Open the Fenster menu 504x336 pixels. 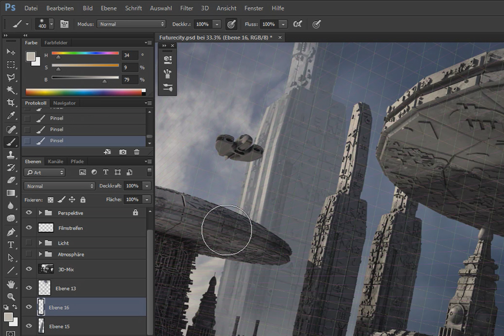[x=254, y=8]
